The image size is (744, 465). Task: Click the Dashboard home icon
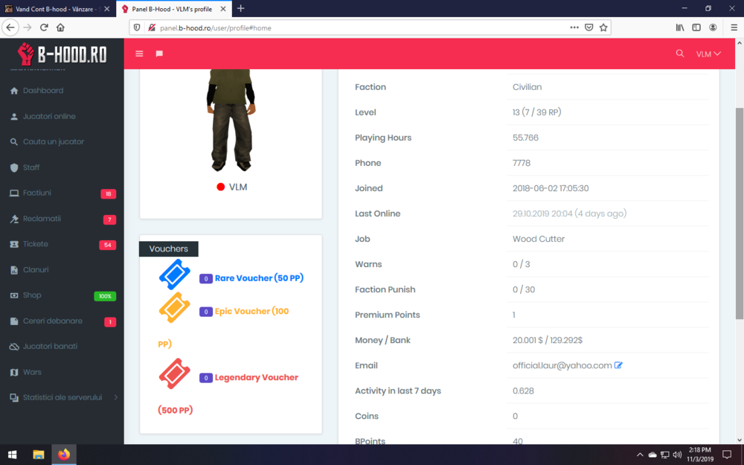pos(14,91)
